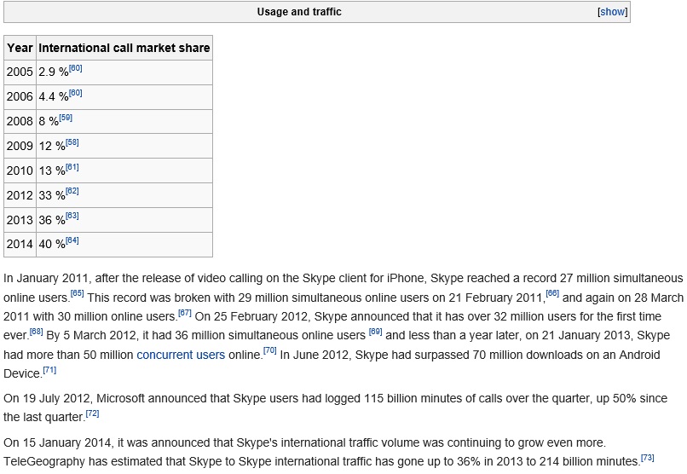Select the '2010' year cell
Image resolution: width=687 pixels, height=474 pixels.
[20, 171]
